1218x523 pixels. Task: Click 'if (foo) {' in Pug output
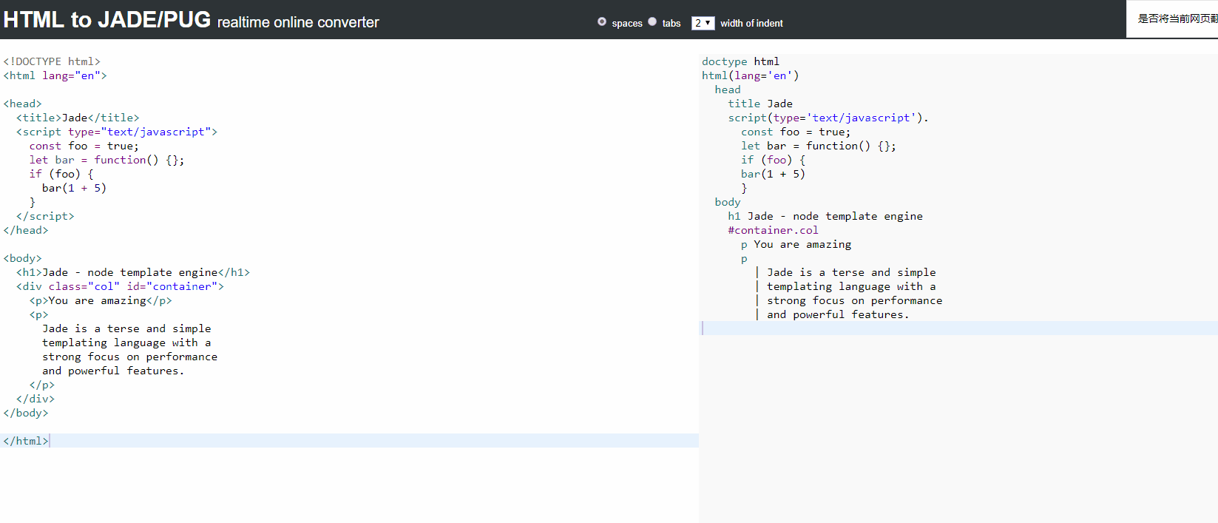(x=774, y=160)
